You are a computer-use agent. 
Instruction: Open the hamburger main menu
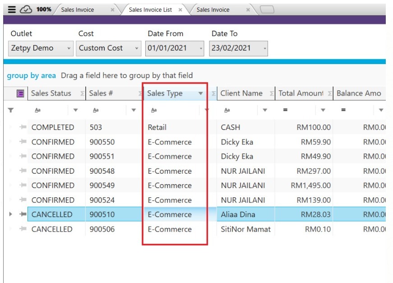coord(12,9)
